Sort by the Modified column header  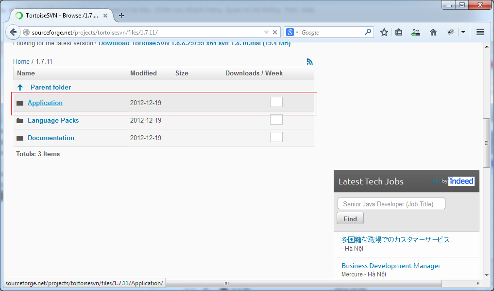pos(143,73)
